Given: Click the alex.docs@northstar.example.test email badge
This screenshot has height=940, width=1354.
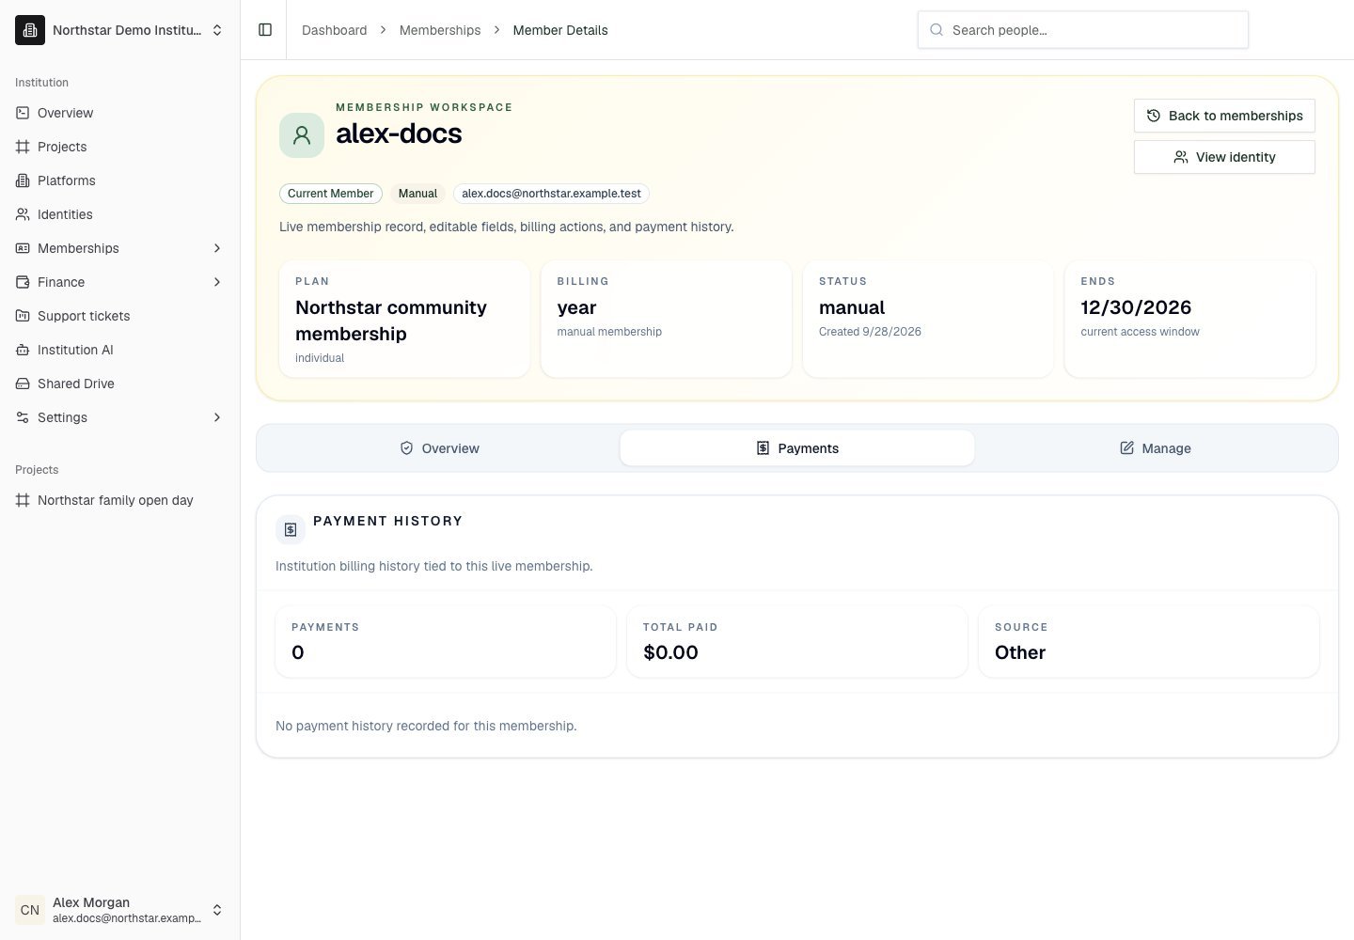Looking at the screenshot, I should point(551,194).
